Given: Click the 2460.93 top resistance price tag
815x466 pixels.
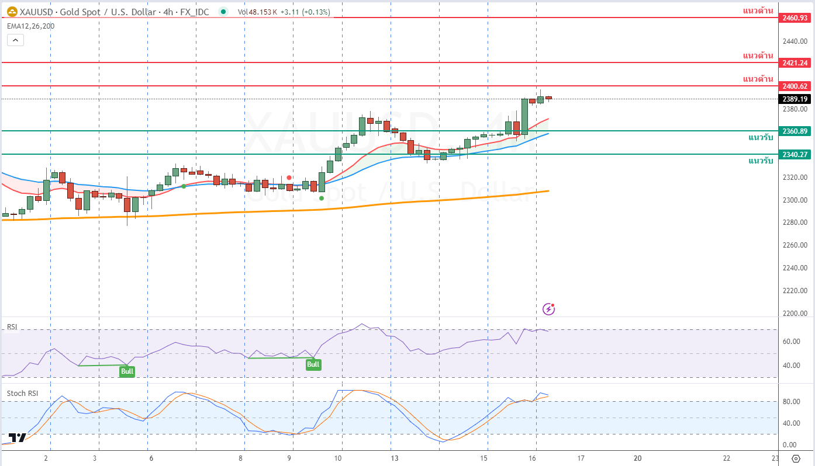Looking at the screenshot, I should tap(795, 18).
